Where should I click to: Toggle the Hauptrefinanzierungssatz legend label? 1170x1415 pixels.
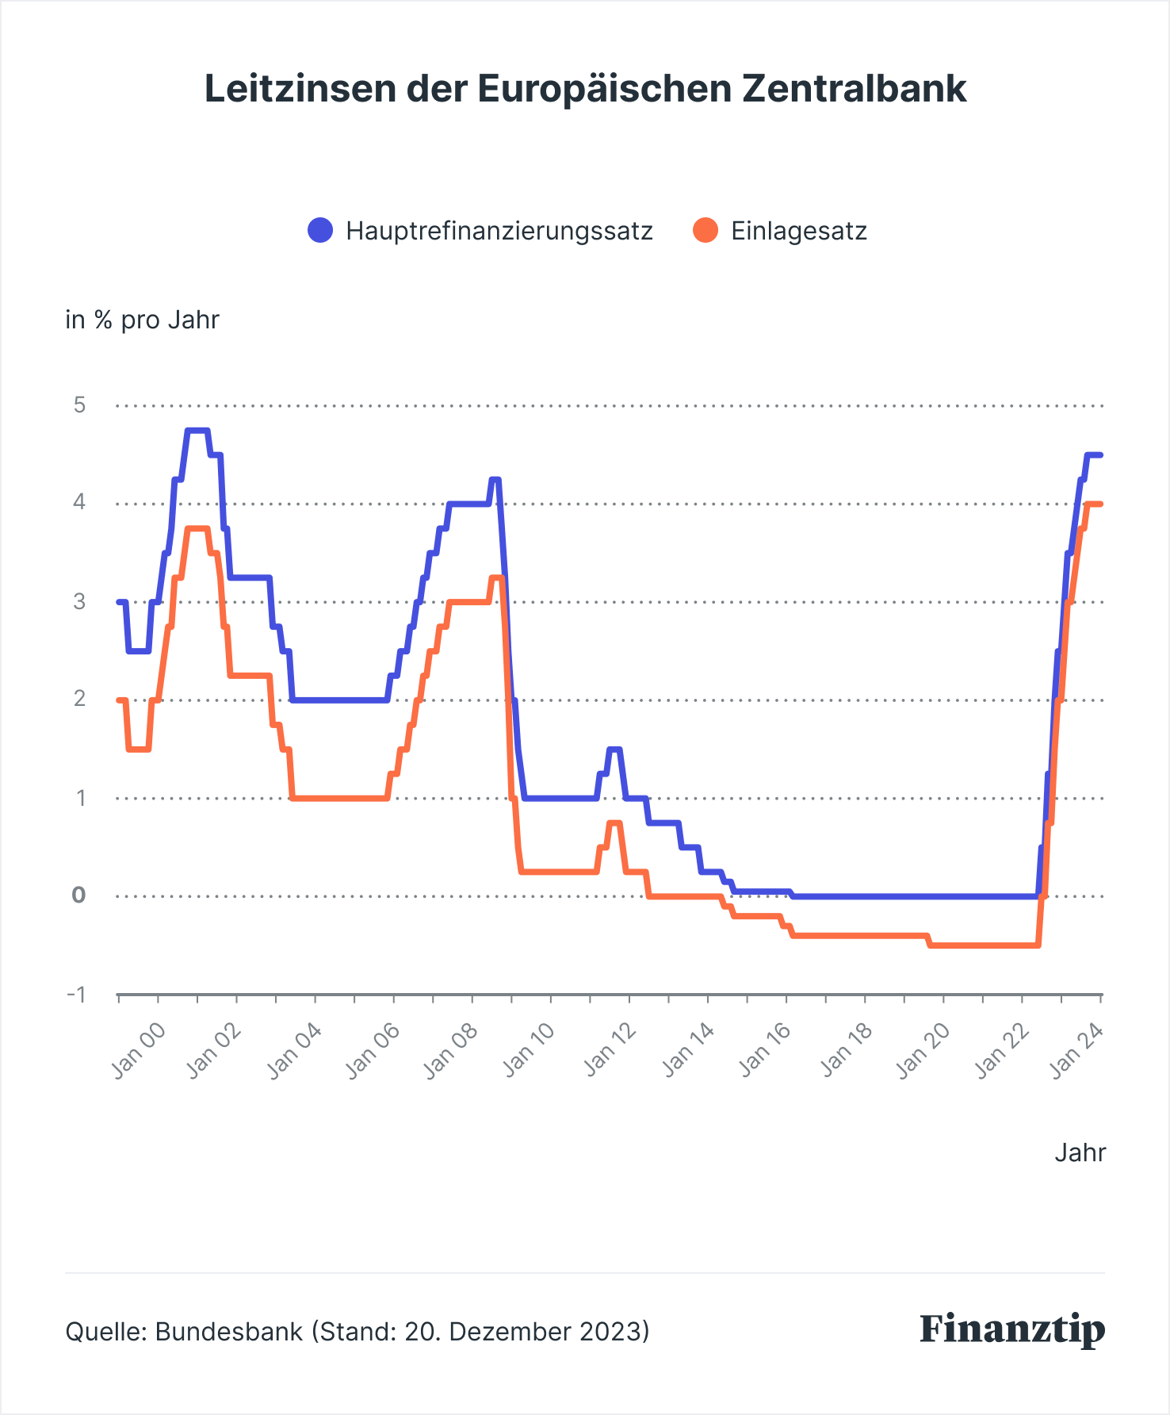click(499, 231)
